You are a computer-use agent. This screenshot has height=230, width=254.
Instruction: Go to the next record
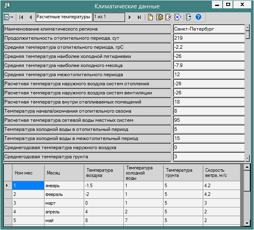130,17
